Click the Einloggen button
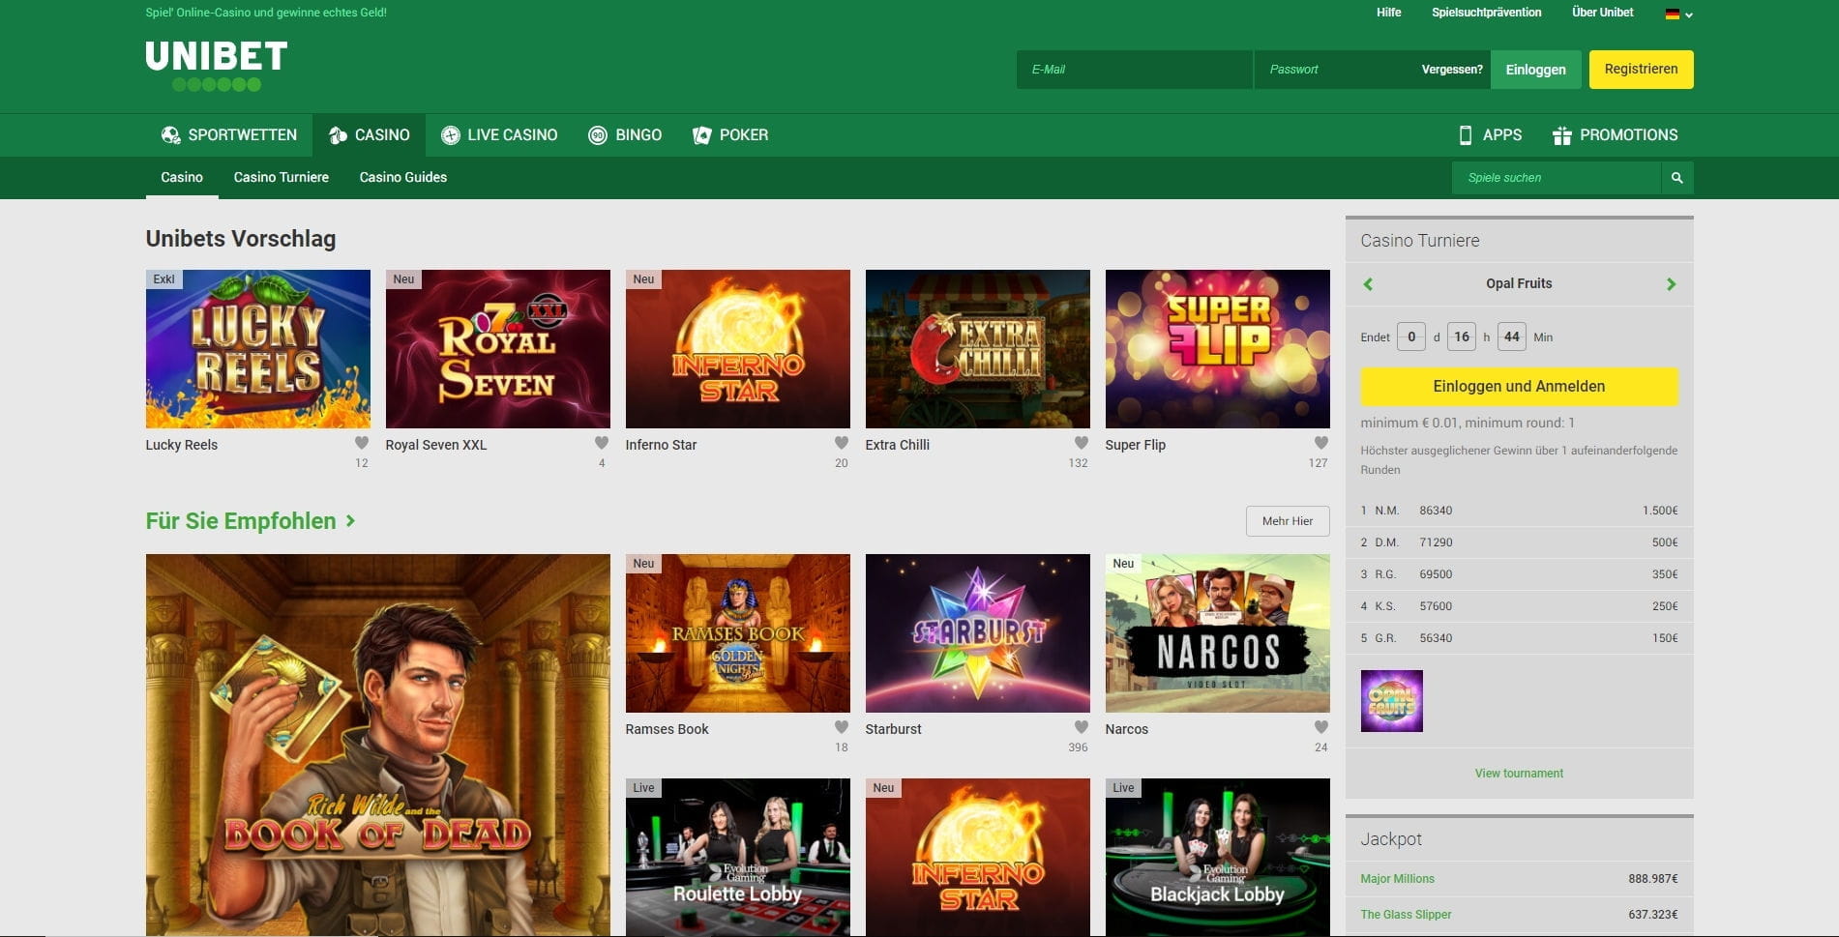 click(x=1536, y=70)
